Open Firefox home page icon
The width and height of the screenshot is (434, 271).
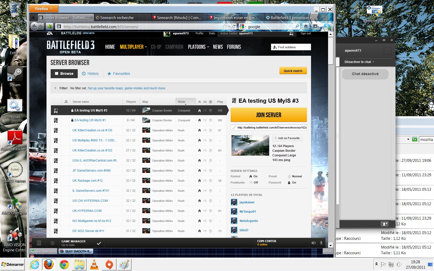click(x=306, y=26)
